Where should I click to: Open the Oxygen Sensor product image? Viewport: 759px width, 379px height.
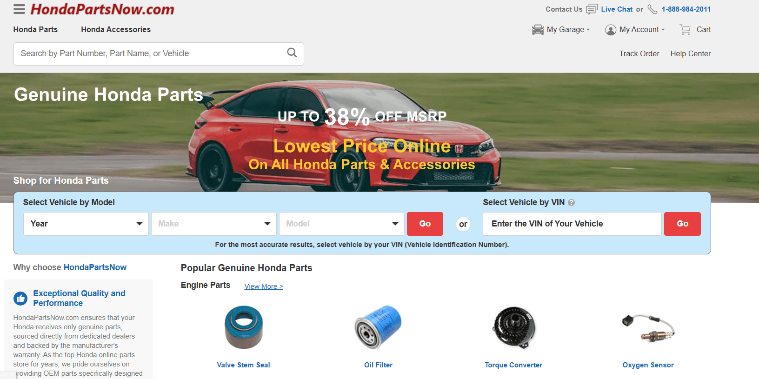click(648, 327)
